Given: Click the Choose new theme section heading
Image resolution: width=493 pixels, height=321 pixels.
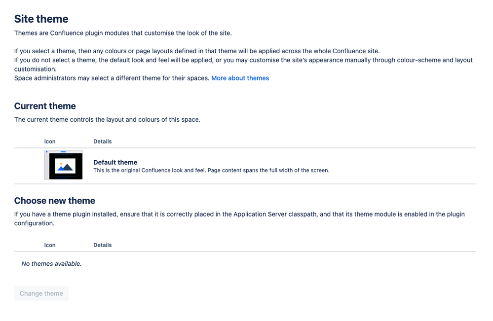Looking at the screenshot, I should (x=55, y=201).
